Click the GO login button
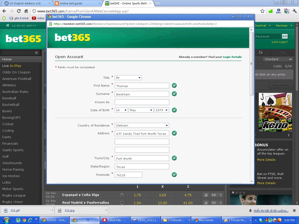The image size is (299, 224). pyautogui.click(x=285, y=36)
